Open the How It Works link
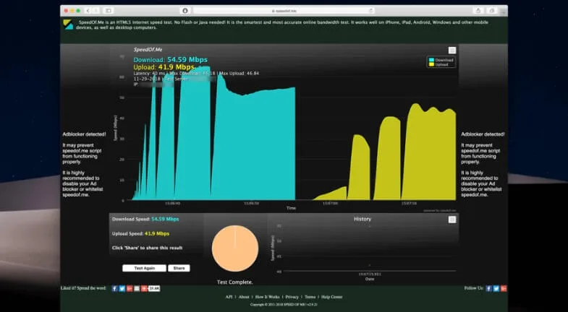The width and height of the screenshot is (568, 312). (267, 297)
